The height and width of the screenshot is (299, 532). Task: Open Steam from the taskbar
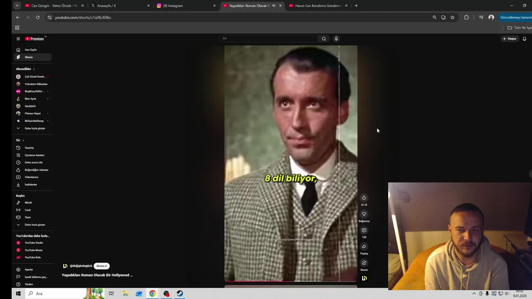click(180, 294)
